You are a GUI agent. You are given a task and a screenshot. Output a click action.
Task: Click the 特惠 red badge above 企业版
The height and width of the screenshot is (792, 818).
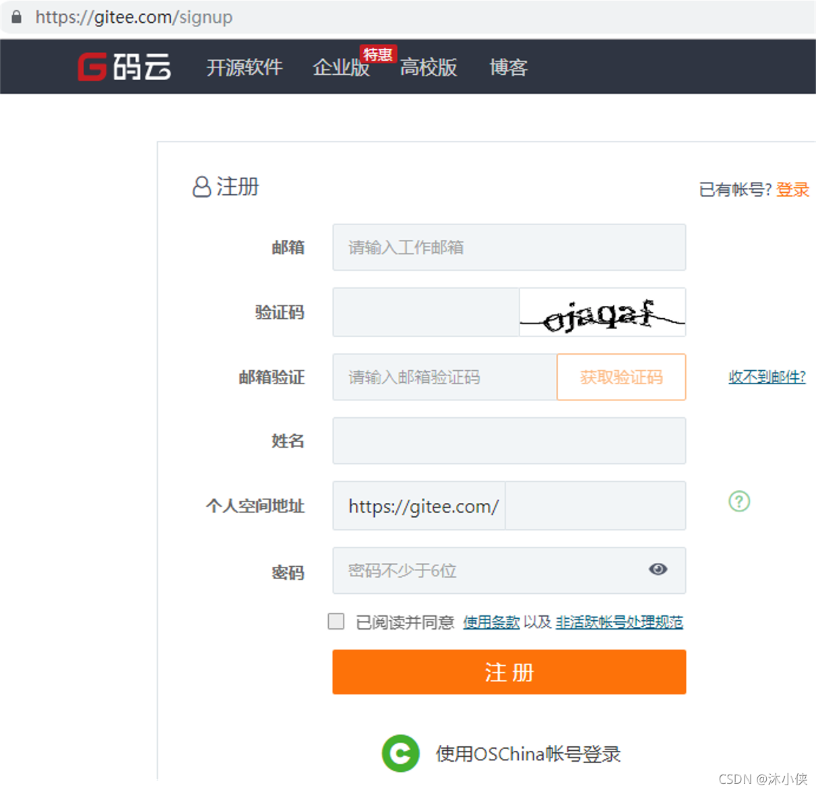tap(377, 55)
